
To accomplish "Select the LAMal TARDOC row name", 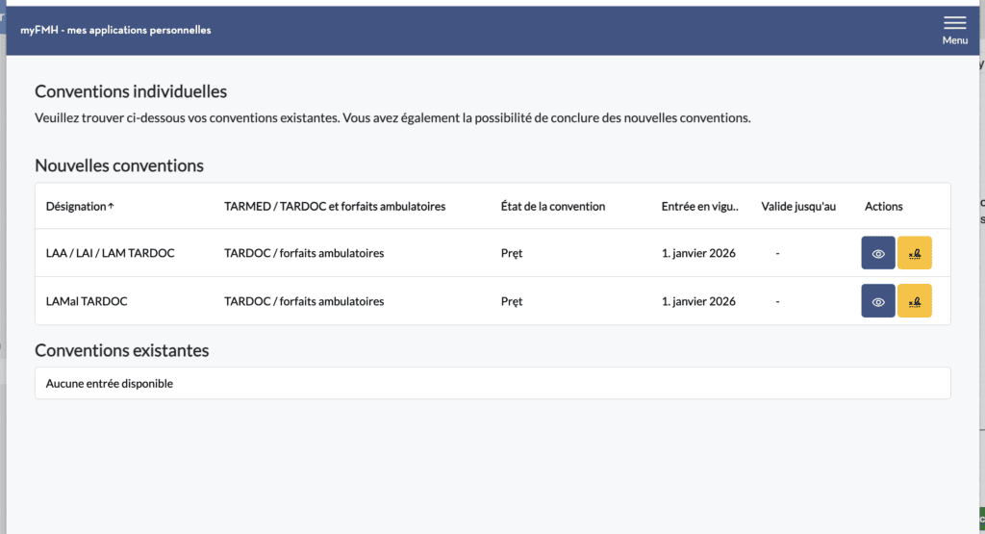I will pos(87,301).
